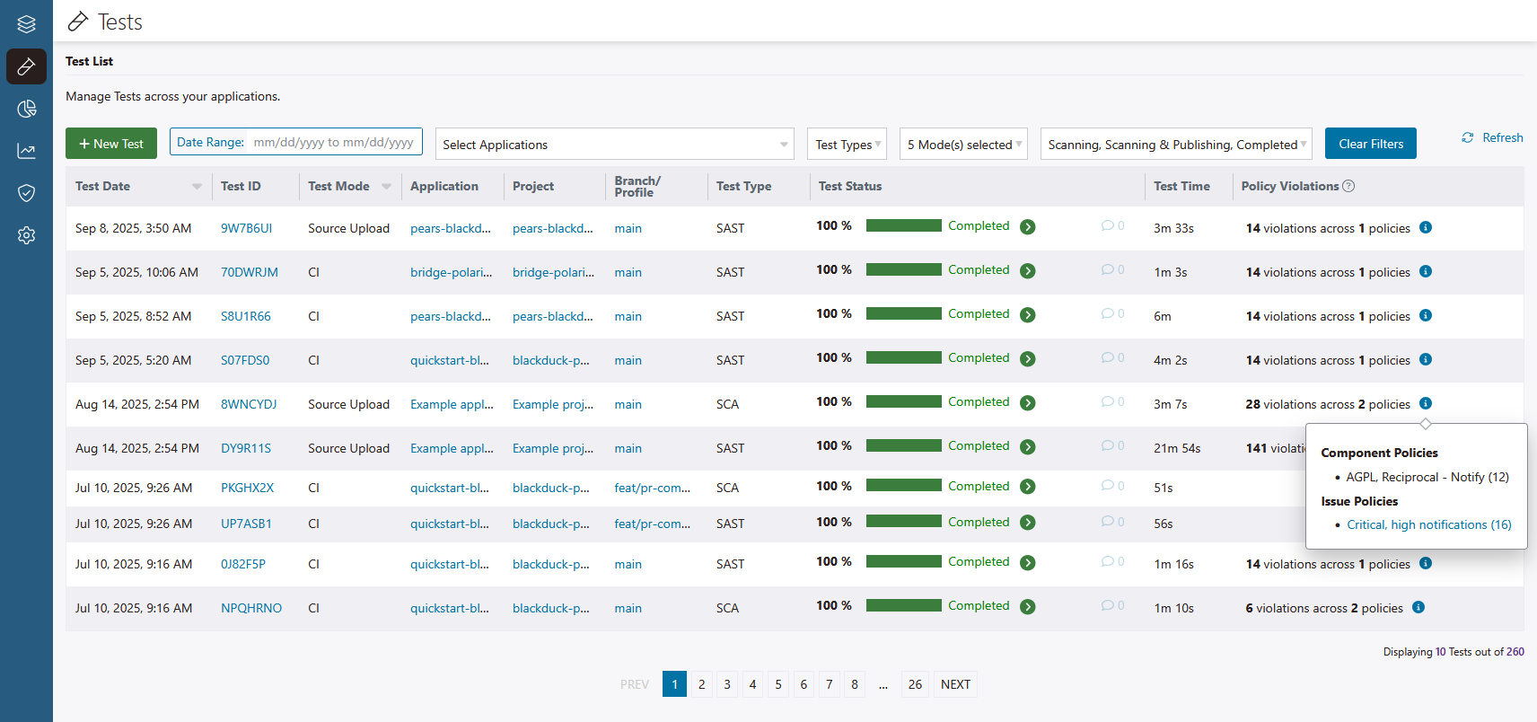1537x722 pixels.
Task: Click info icon beside 28 violations
Action: [1426, 404]
